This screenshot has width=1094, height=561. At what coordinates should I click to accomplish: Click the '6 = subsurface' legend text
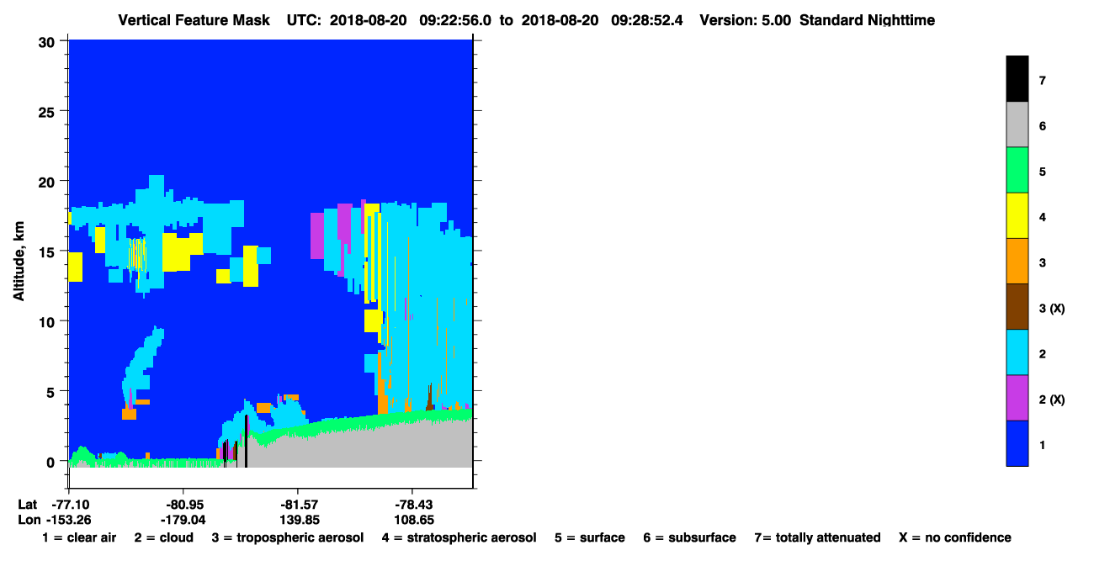(x=690, y=537)
